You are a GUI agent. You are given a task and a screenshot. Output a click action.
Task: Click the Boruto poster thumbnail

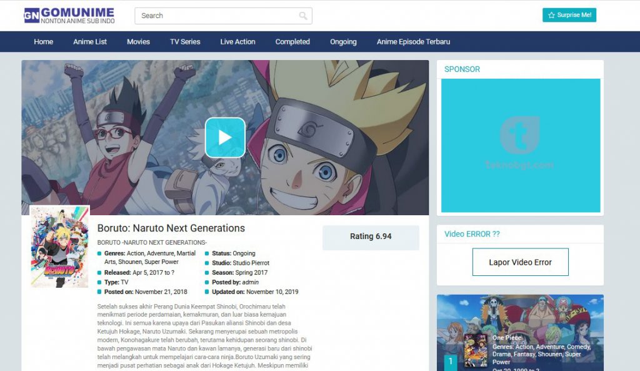point(59,246)
